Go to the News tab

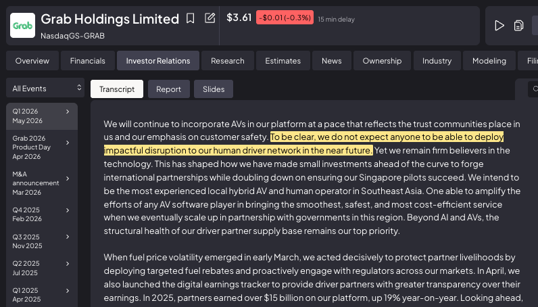[331, 61]
